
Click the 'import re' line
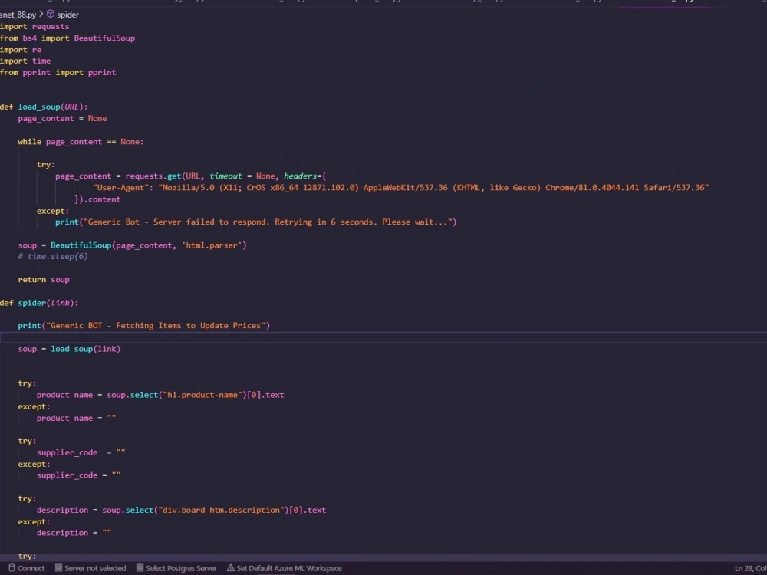coord(21,50)
